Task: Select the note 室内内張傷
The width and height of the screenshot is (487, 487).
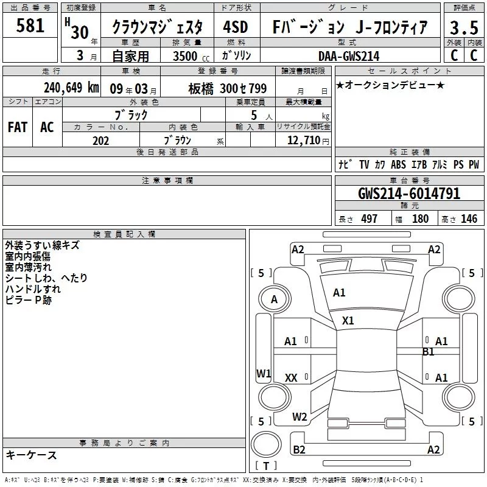Action: pyautogui.click(x=27, y=256)
